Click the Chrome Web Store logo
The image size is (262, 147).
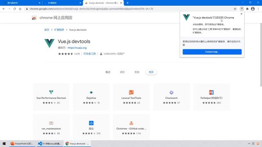click(x=34, y=18)
